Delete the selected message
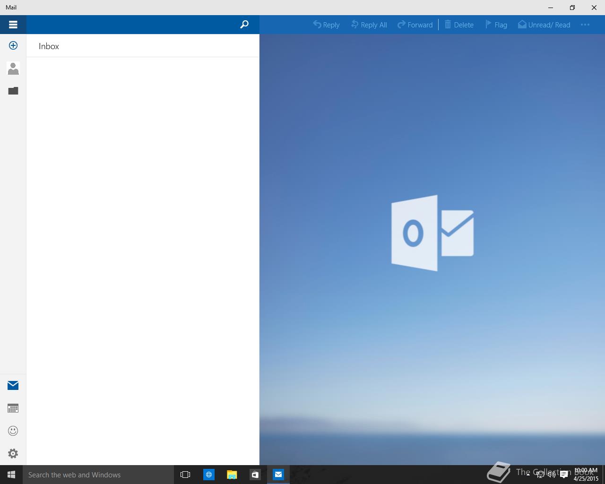 (x=458, y=25)
